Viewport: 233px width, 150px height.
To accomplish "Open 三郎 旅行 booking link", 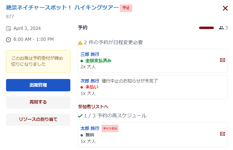I will click(90, 54).
